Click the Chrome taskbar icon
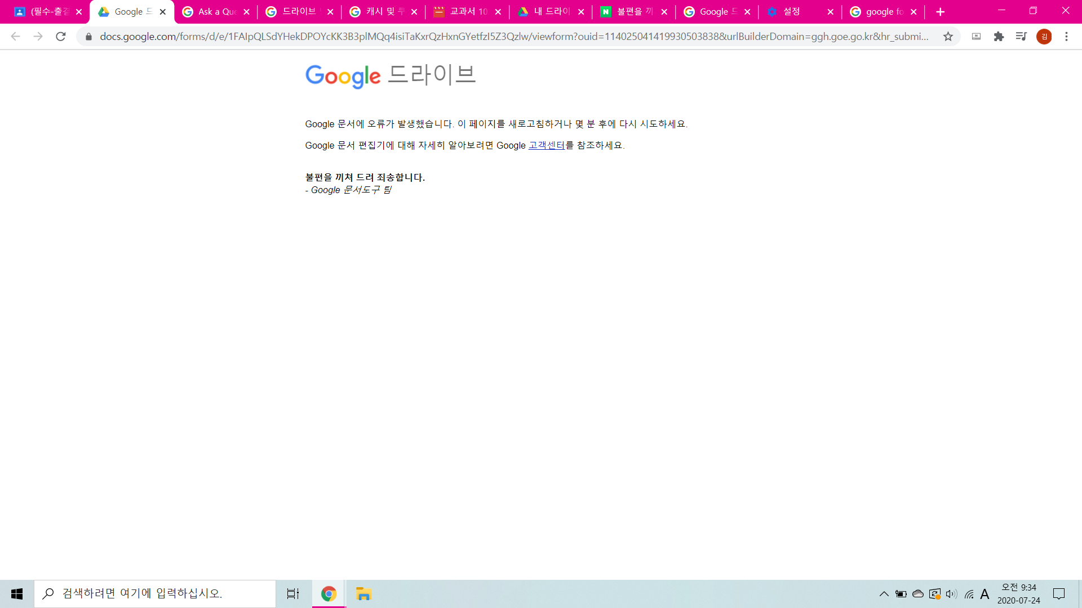 [329, 594]
